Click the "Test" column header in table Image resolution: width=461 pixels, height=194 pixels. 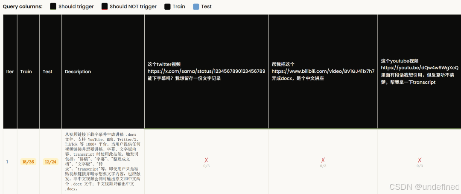click(x=50, y=71)
